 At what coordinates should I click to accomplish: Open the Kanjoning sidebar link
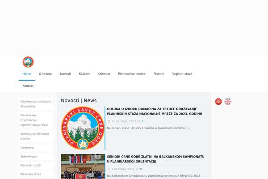[36, 148]
